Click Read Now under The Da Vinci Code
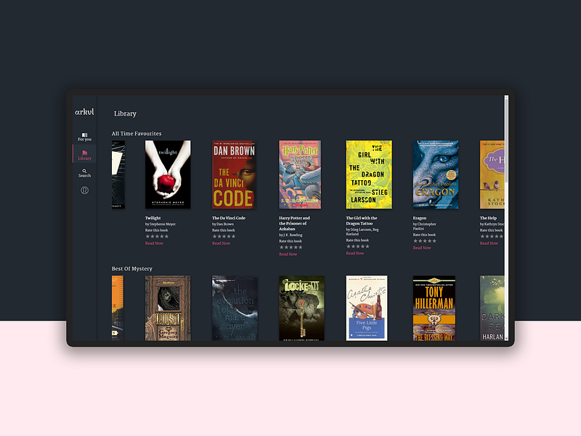Screen dimensions: 581x436 point(222,243)
